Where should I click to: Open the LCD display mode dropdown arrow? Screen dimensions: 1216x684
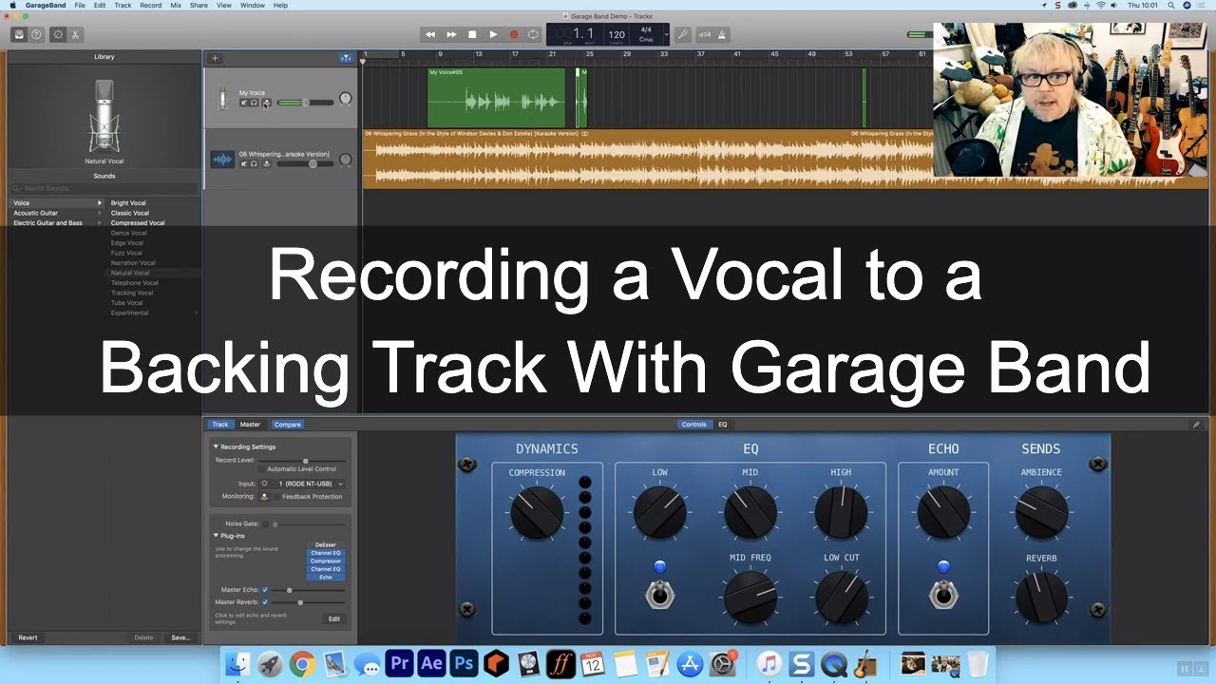pyautogui.click(x=667, y=34)
